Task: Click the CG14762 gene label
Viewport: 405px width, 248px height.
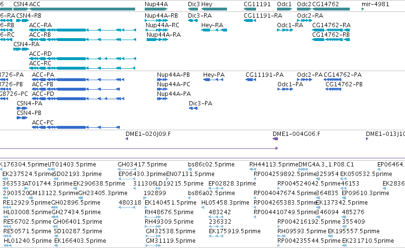Action: [x=326, y=4]
